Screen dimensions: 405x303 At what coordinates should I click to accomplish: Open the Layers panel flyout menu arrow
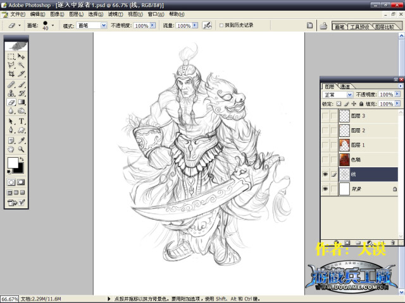click(401, 86)
